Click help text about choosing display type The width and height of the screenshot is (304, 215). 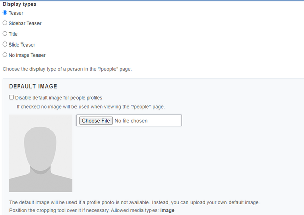pos(67,68)
